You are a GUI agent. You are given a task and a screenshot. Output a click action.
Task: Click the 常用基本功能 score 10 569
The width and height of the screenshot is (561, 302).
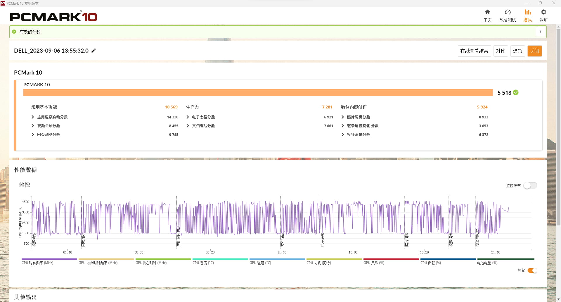pos(171,107)
